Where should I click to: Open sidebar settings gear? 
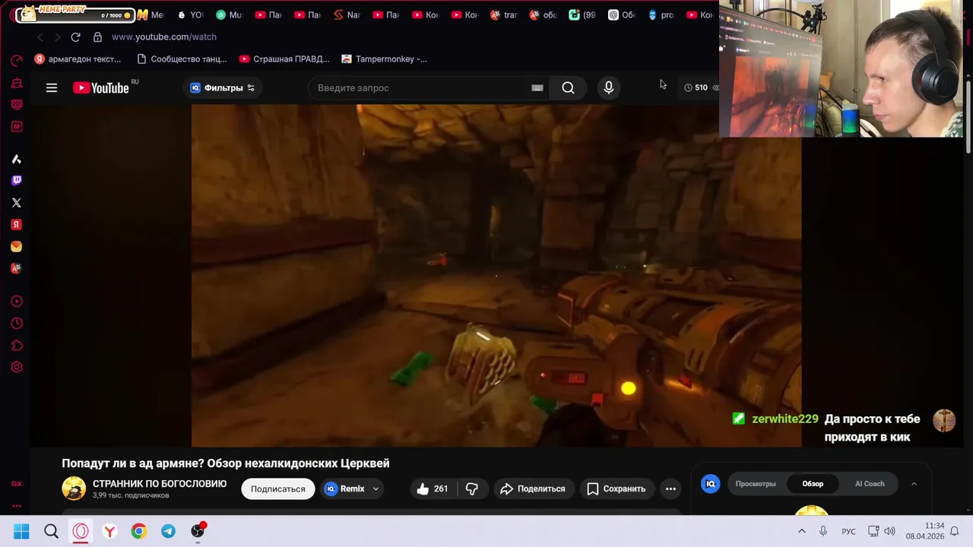(x=17, y=368)
